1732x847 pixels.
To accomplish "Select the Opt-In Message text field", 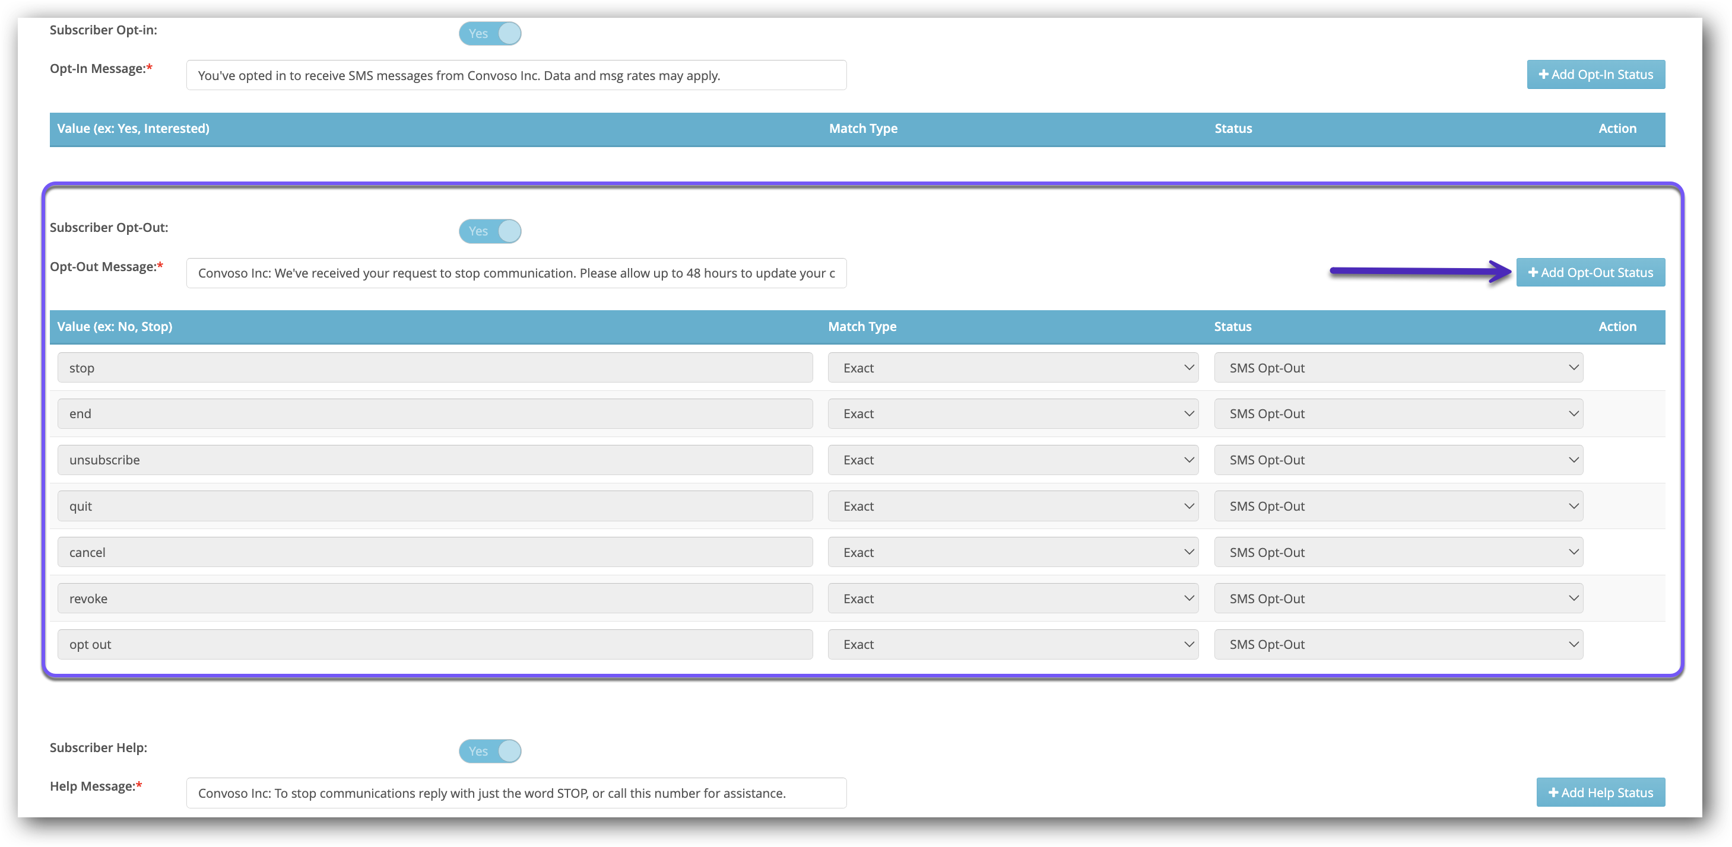I will pyautogui.click(x=516, y=75).
